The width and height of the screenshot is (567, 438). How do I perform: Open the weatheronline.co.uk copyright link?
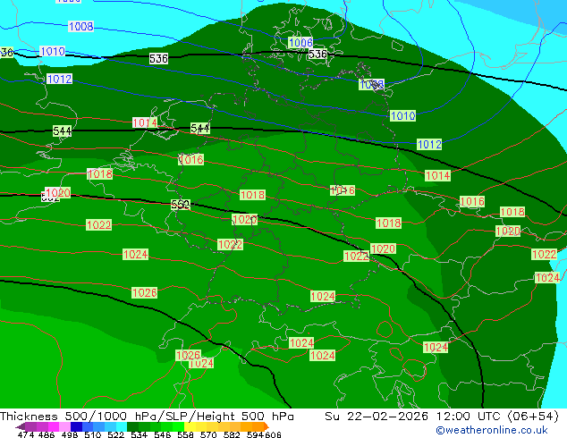(x=491, y=430)
